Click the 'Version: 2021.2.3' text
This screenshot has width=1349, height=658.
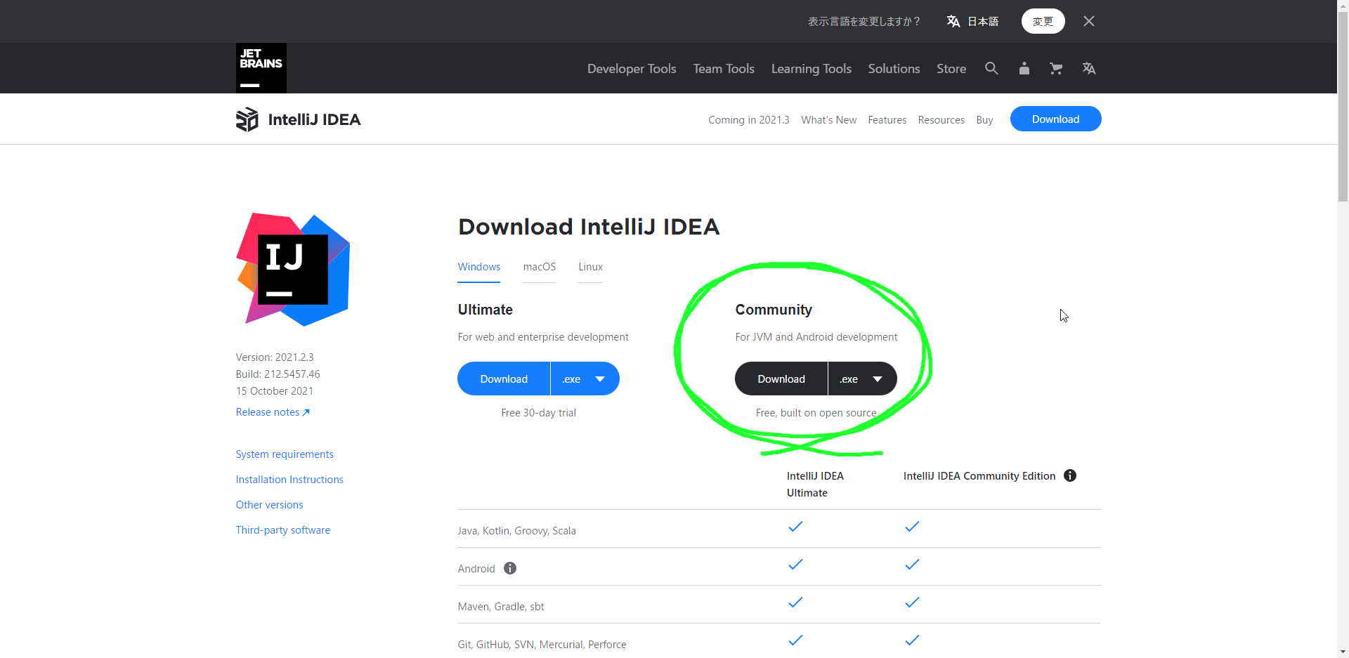click(x=275, y=357)
